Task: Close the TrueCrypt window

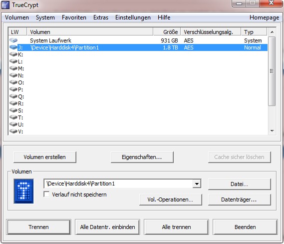Action: coord(271,3)
